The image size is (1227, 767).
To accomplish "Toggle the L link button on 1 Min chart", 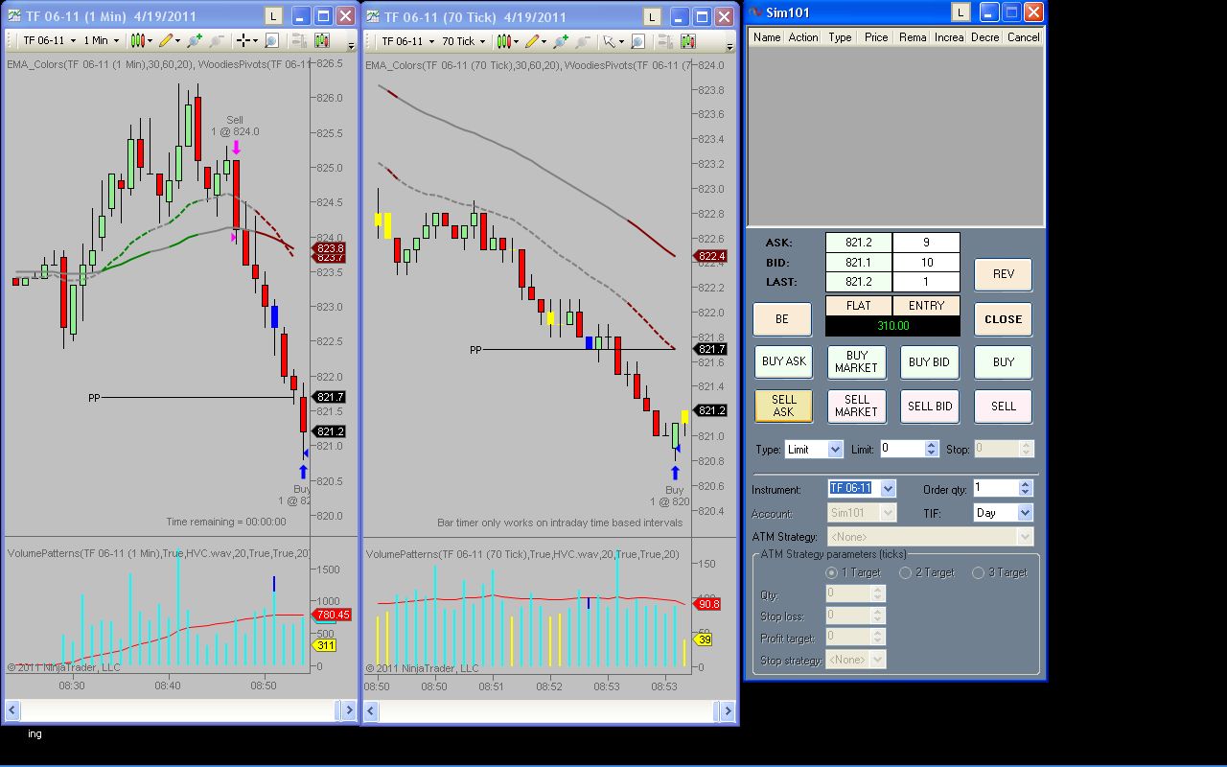I will pyautogui.click(x=273, y=16).
